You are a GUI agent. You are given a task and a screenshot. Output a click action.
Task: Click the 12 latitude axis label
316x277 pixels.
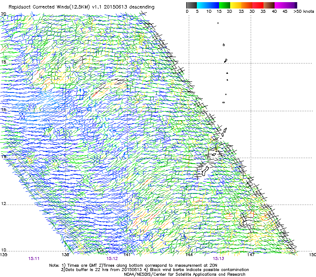[3, 204]
